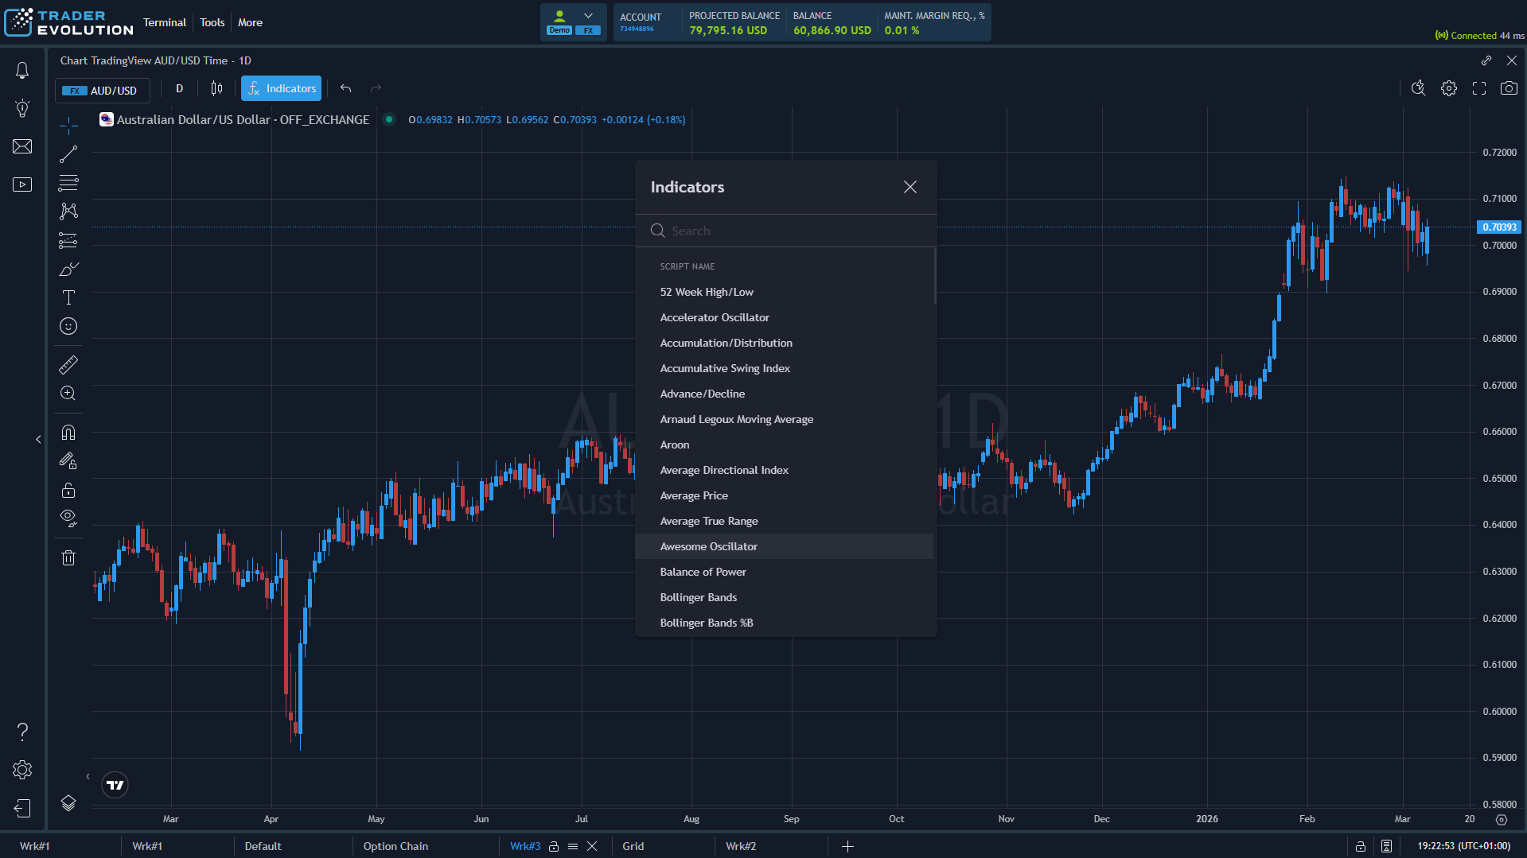Pick the emoji sticker tool
Viewport: 1527px width, 858px height.
(68, 326)
